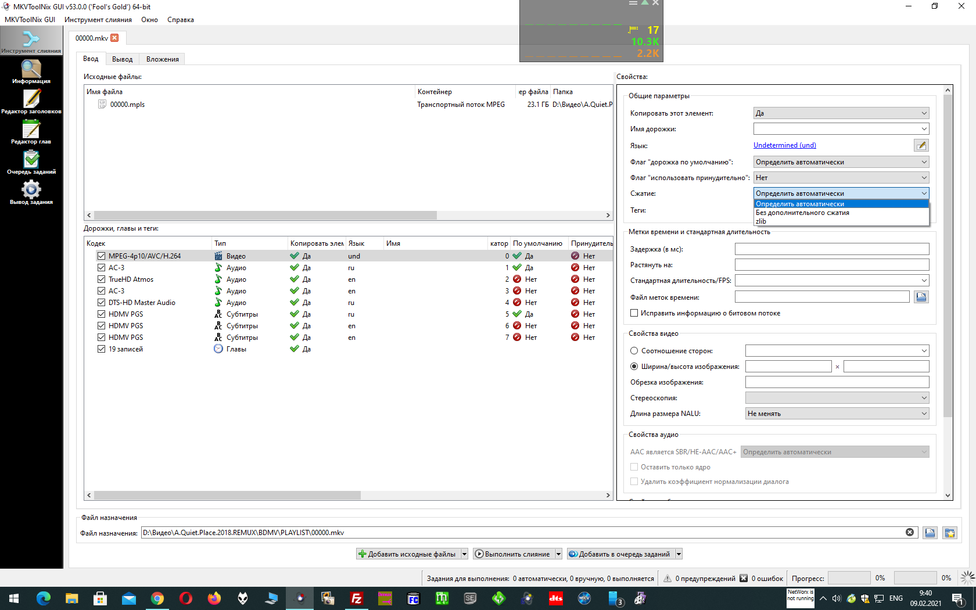This screenshot has height=610, width=976.
Task: Expand the Добавить исходные файлы dropdown arrow
Action: (x=464, y=554)
